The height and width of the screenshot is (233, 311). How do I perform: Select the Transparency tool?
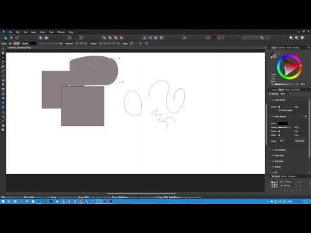pos(3,85)
